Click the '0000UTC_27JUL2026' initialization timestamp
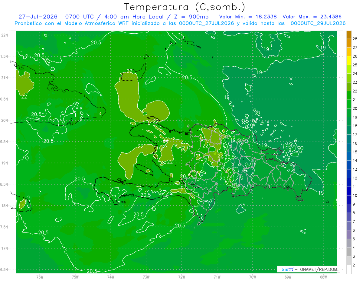 coord(206,23)
